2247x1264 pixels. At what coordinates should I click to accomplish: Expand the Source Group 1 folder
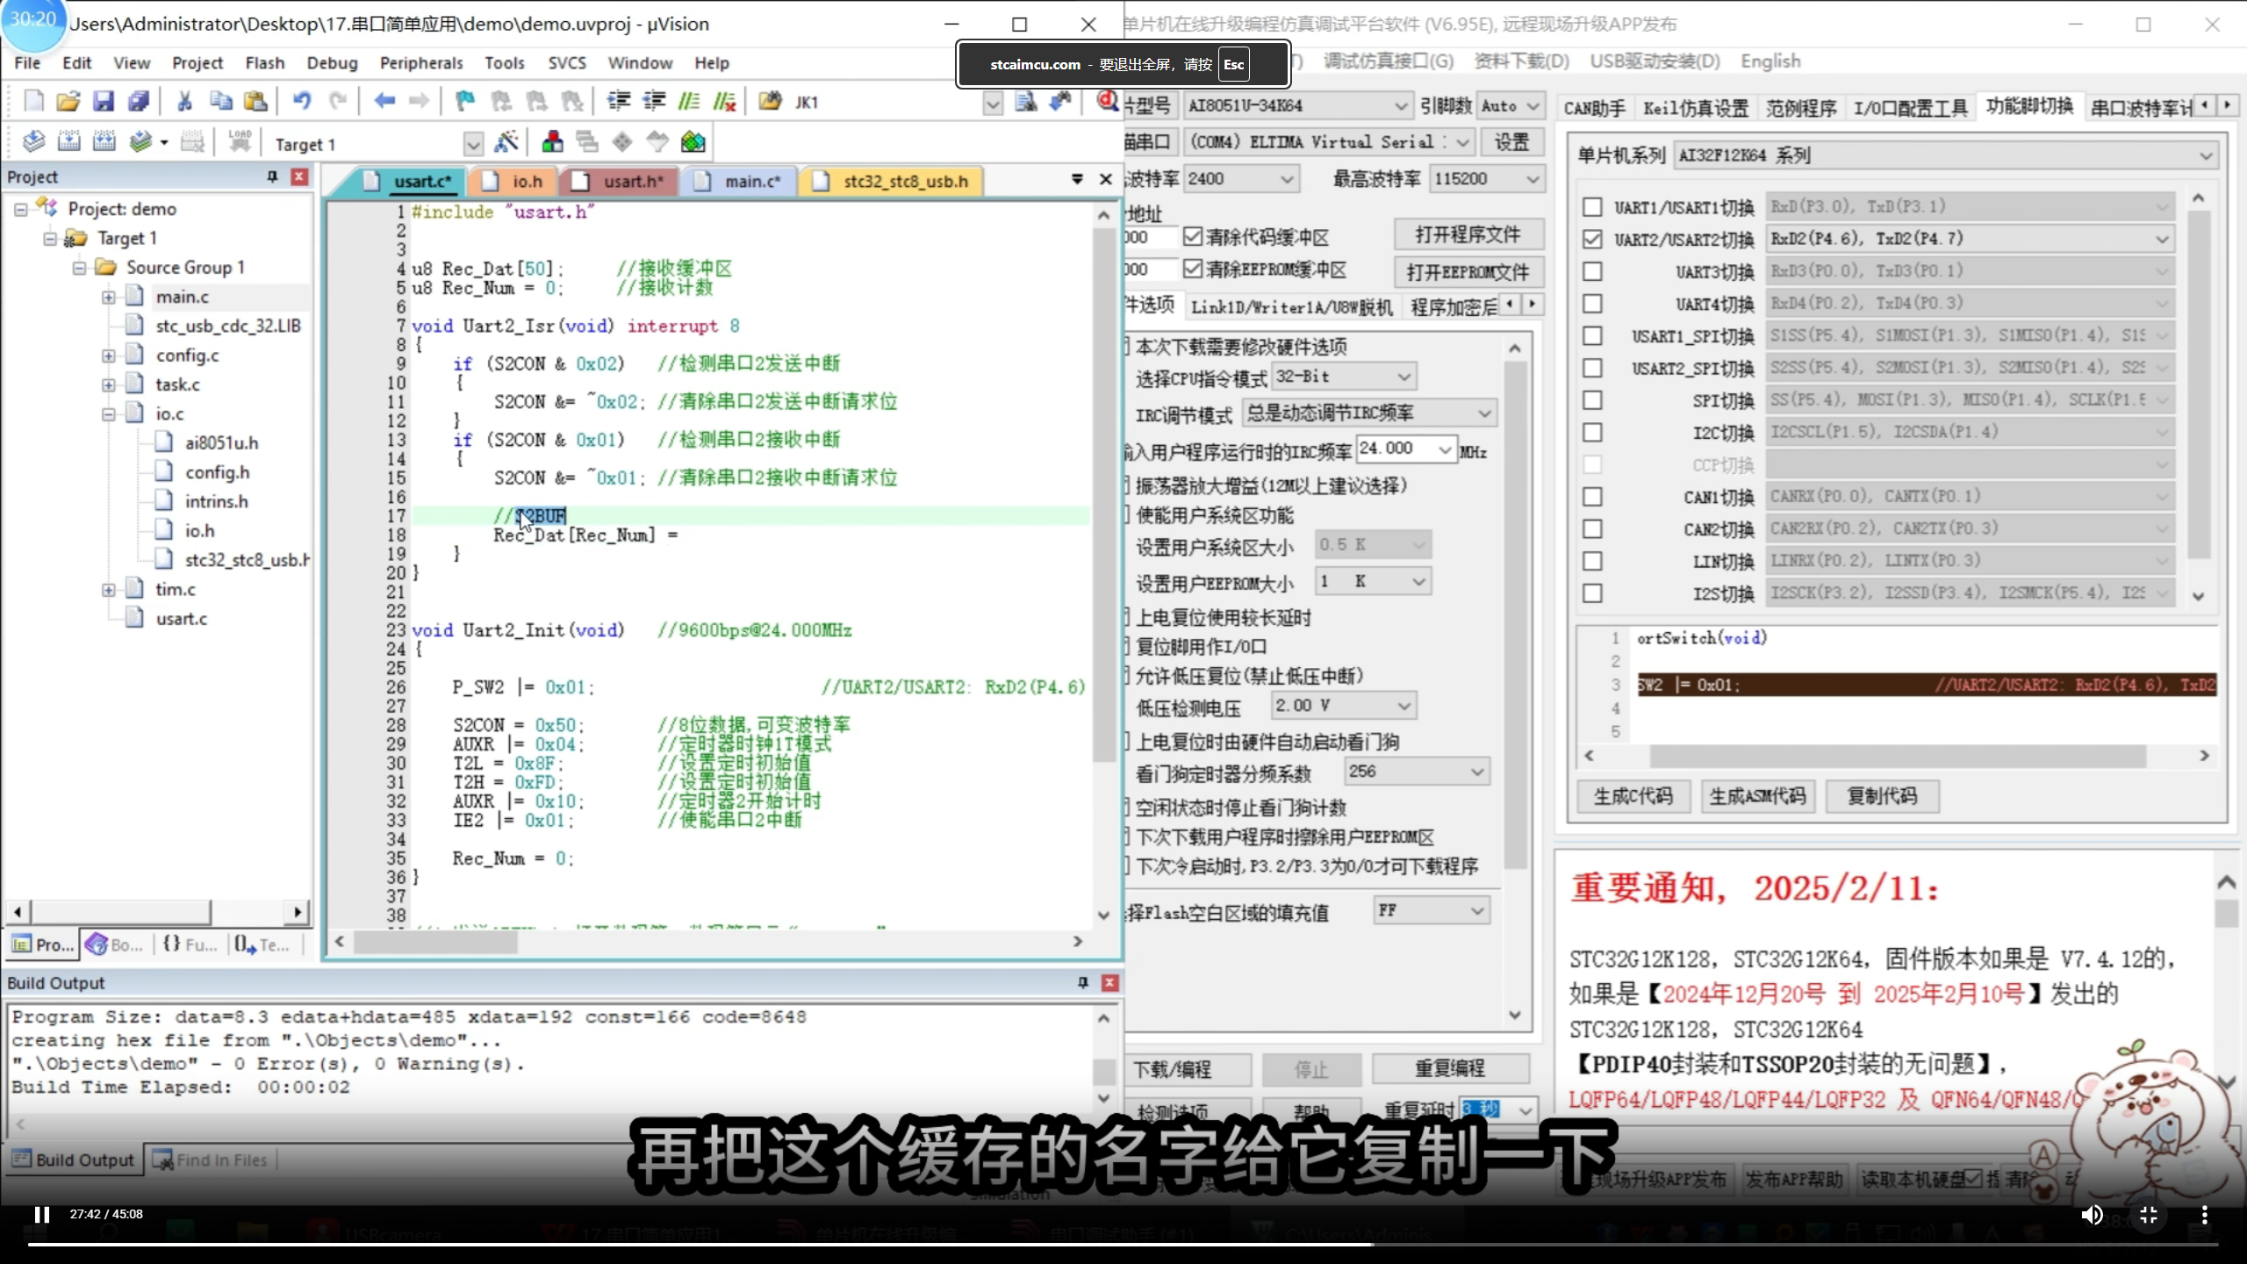point(79,268)
